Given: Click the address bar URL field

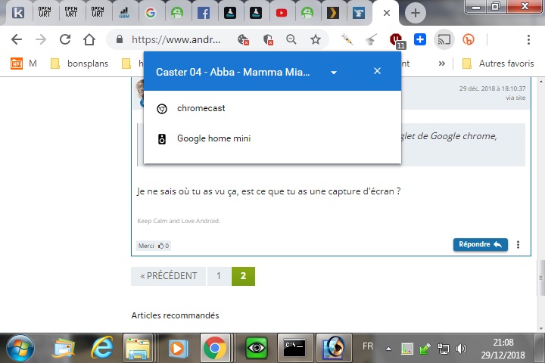Looking at the screenshot, I should click(x=176, y=39).
